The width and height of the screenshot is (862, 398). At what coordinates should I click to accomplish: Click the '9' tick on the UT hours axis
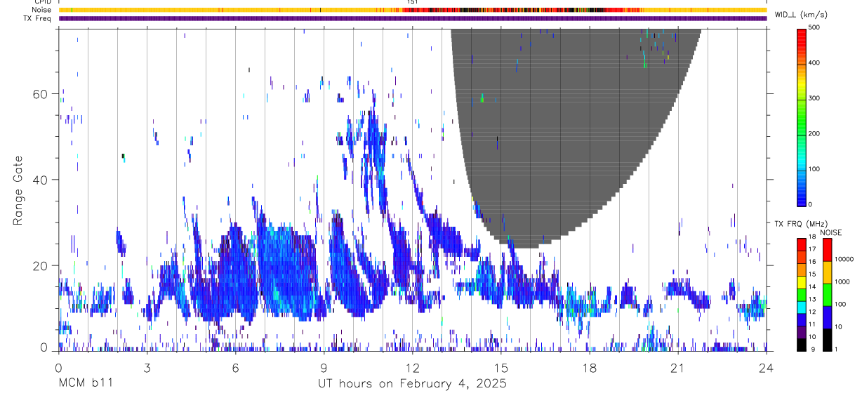pos(324,368)
